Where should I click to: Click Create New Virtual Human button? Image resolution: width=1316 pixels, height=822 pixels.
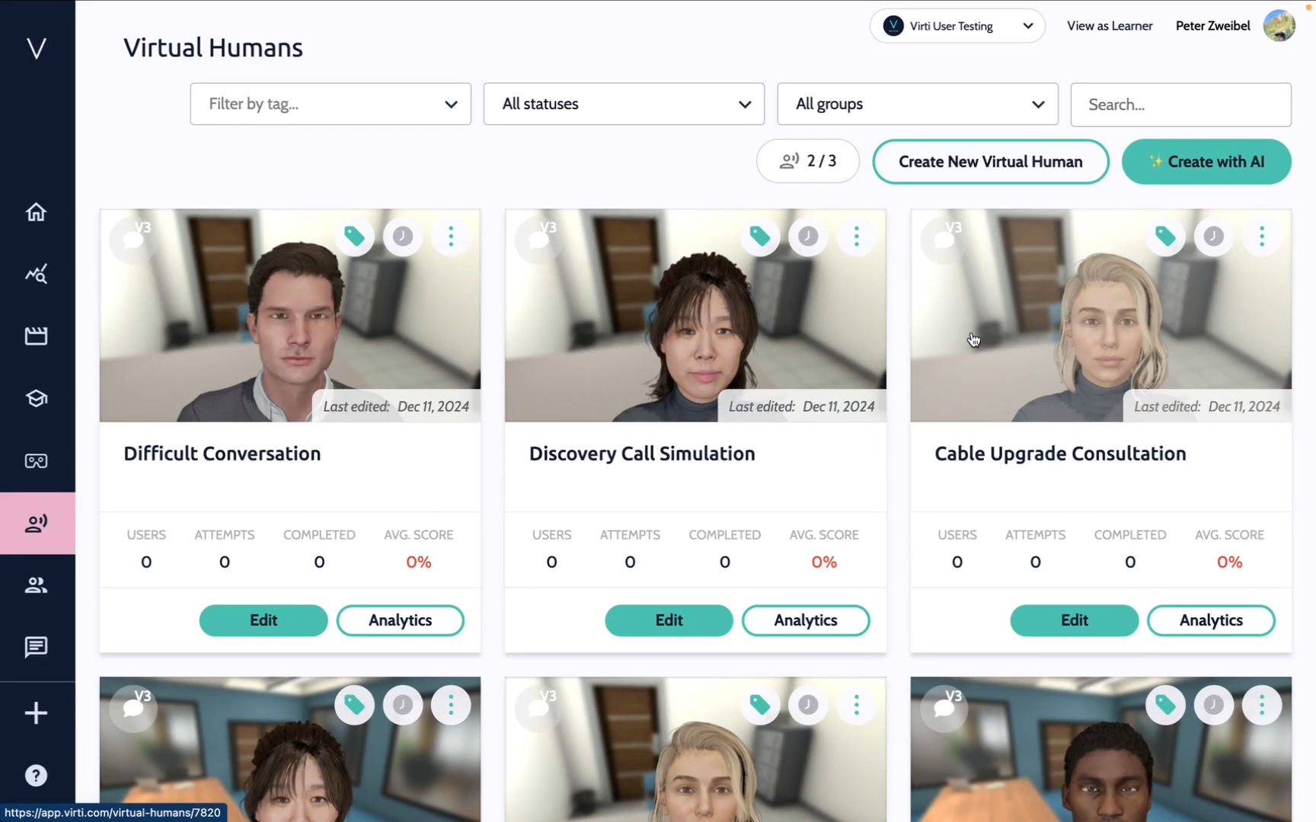[x=991, y=161]
